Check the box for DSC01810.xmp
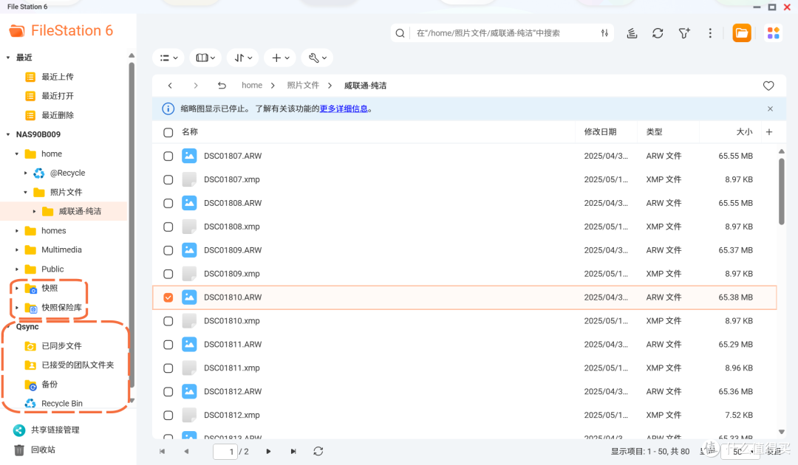This screenshot has height=465, width=798. [x=168, y=321]
